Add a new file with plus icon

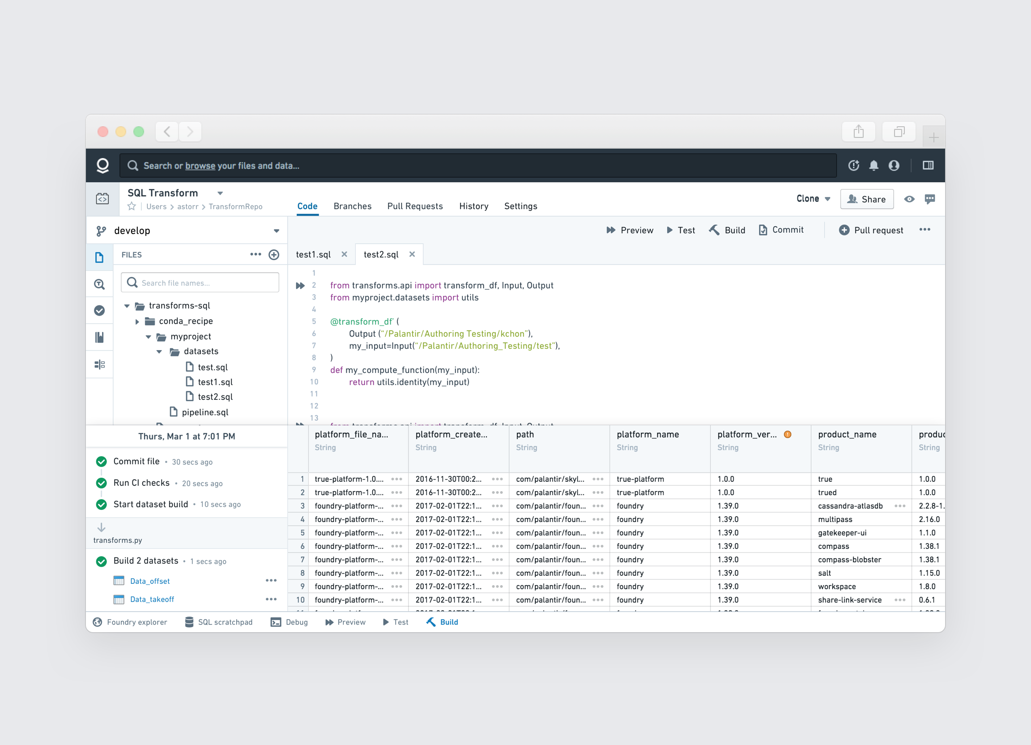point(274,255)
